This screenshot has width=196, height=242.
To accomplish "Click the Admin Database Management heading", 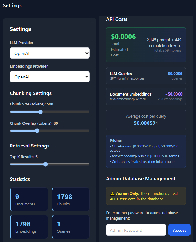I will pyautogui.click(x=141, y=179).
